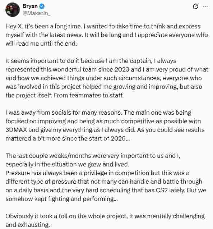Click the paragraph starting "Obviously it took a toll"
The image size is (213, 229).
pyautogui.click(x=105, y=220)
